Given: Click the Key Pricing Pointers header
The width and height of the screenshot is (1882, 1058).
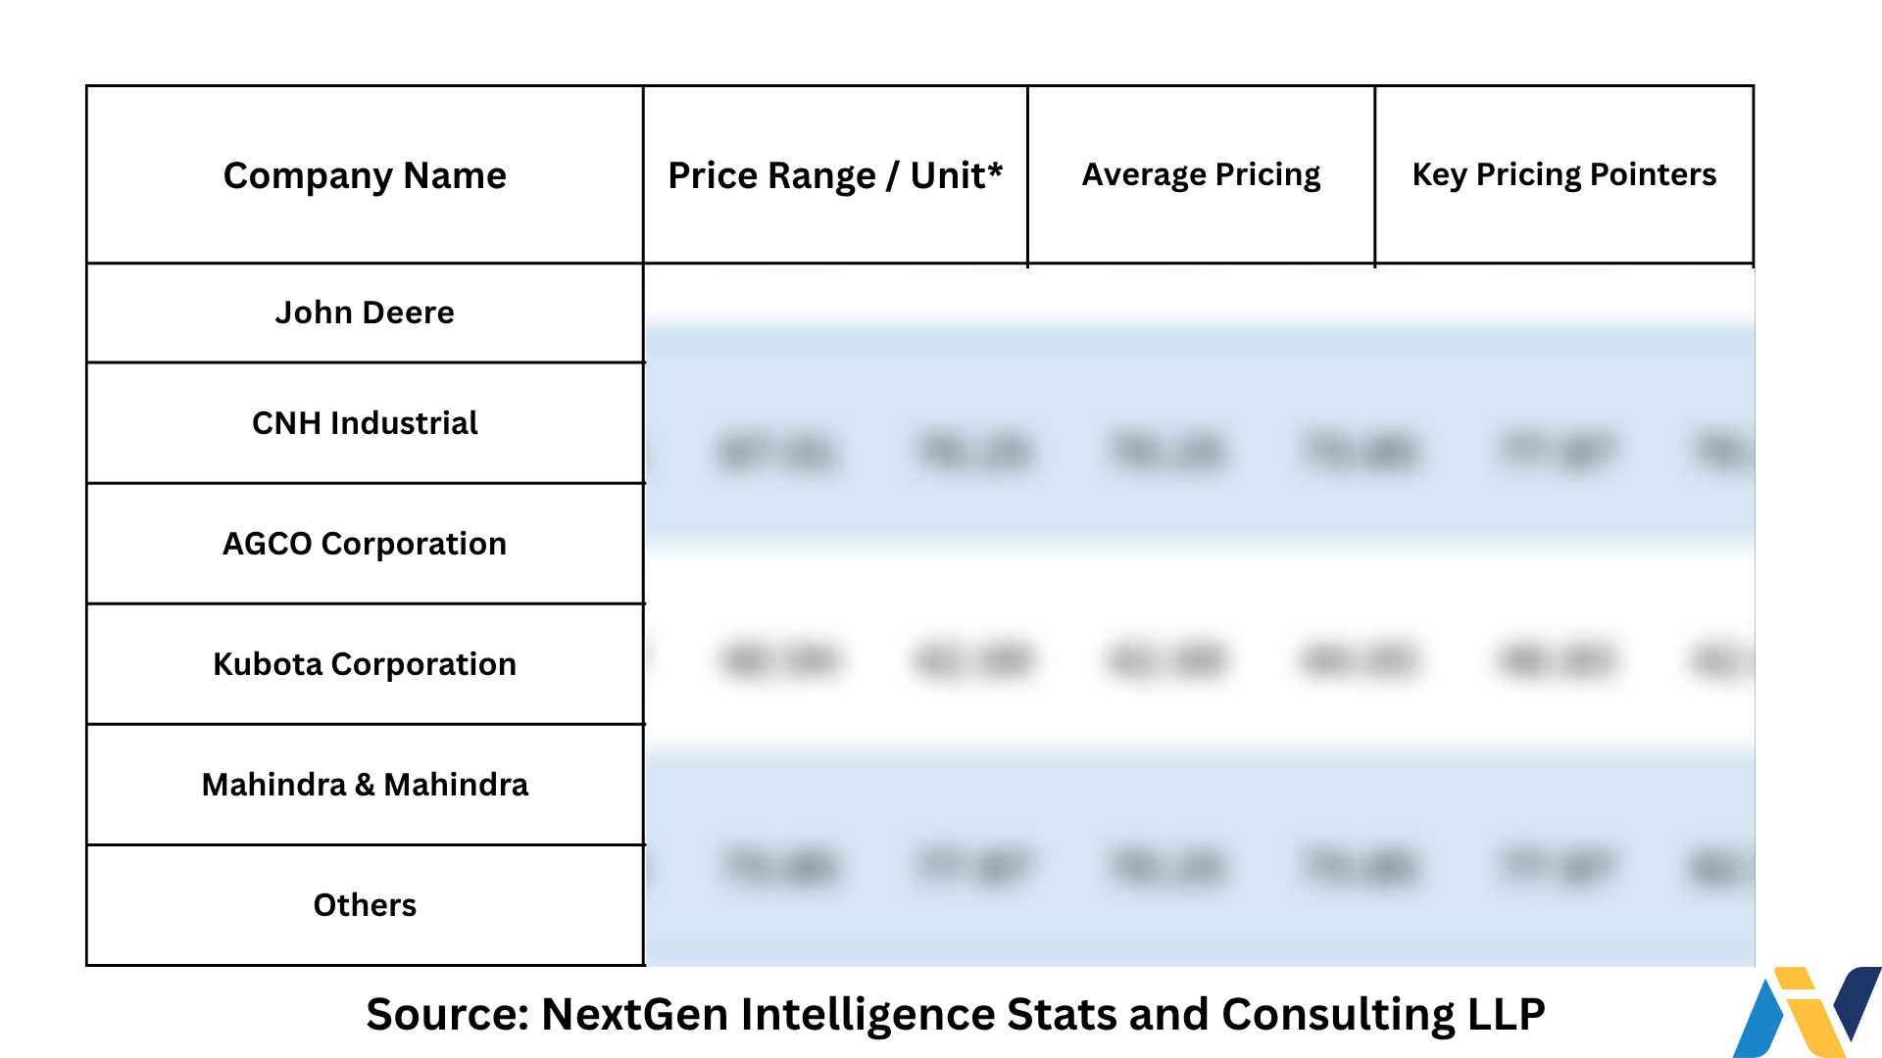Looking at the screenshot, I should [x=1564, y=174].
